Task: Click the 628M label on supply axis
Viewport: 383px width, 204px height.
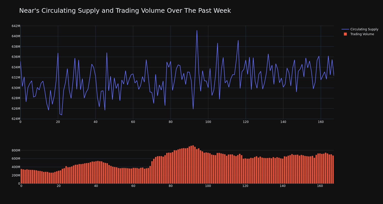Action: pyautogui.click(x=16, y=98)
